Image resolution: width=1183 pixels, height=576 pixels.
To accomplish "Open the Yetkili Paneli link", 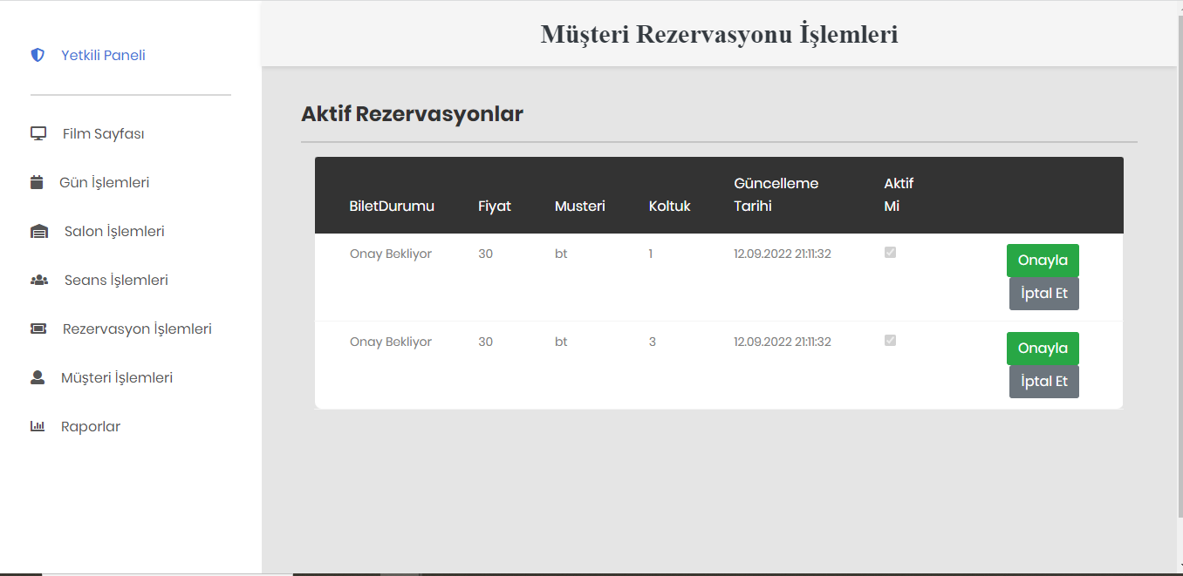I will pyautogui.click(x=102, y=54).
